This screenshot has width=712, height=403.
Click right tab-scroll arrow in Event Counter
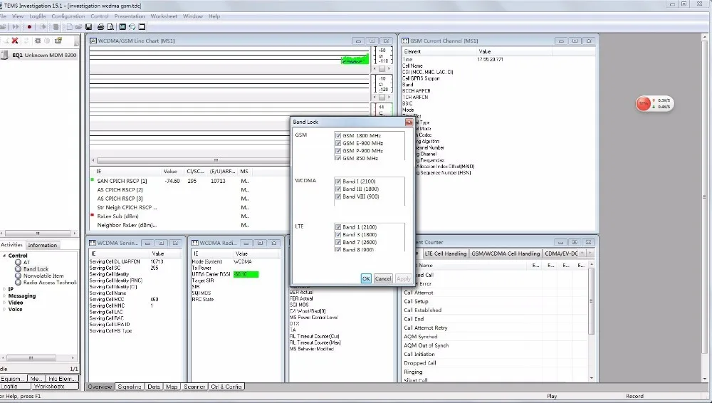(590, 253)
